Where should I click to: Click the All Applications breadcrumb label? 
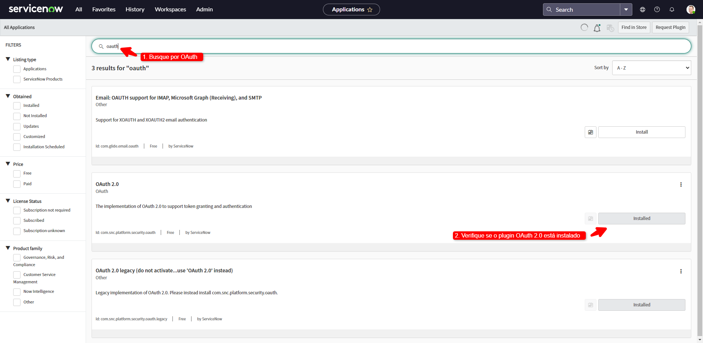19,27
